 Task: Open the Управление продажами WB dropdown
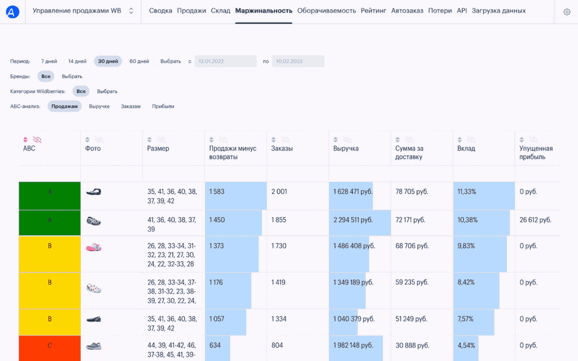point(83,11)
